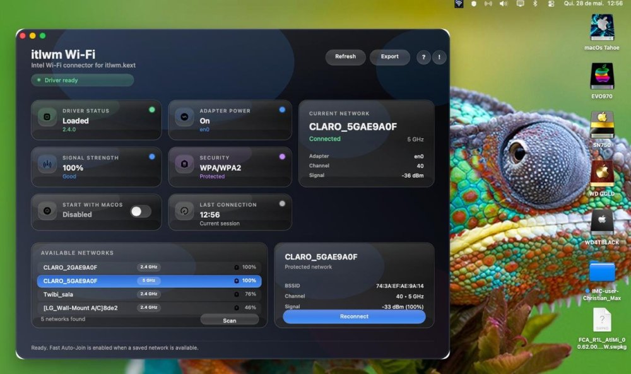Refresh the Wi-Fi status

tap(345, 57)
